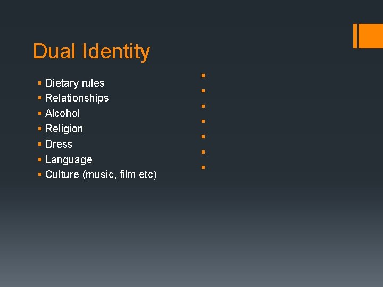Click the 'Relationships' bullet text
The width and height of the screenshot is (383, 287).
(x=77, y=98)
